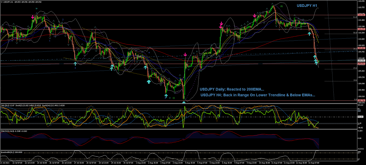Select the cyan arrow cluster at the current price candle
Screen dimensions: 366x165
click(x=316, y=61)
